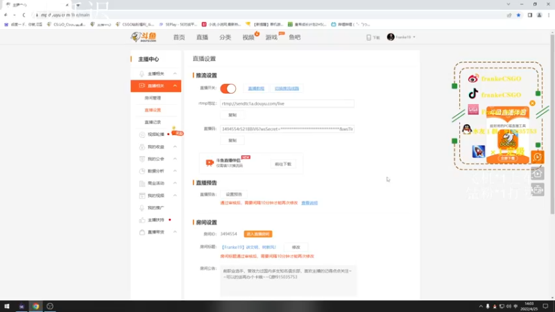Open the Windows Start menu
Image resolution: width=555 pixels, height=312 pixels.
7,306
